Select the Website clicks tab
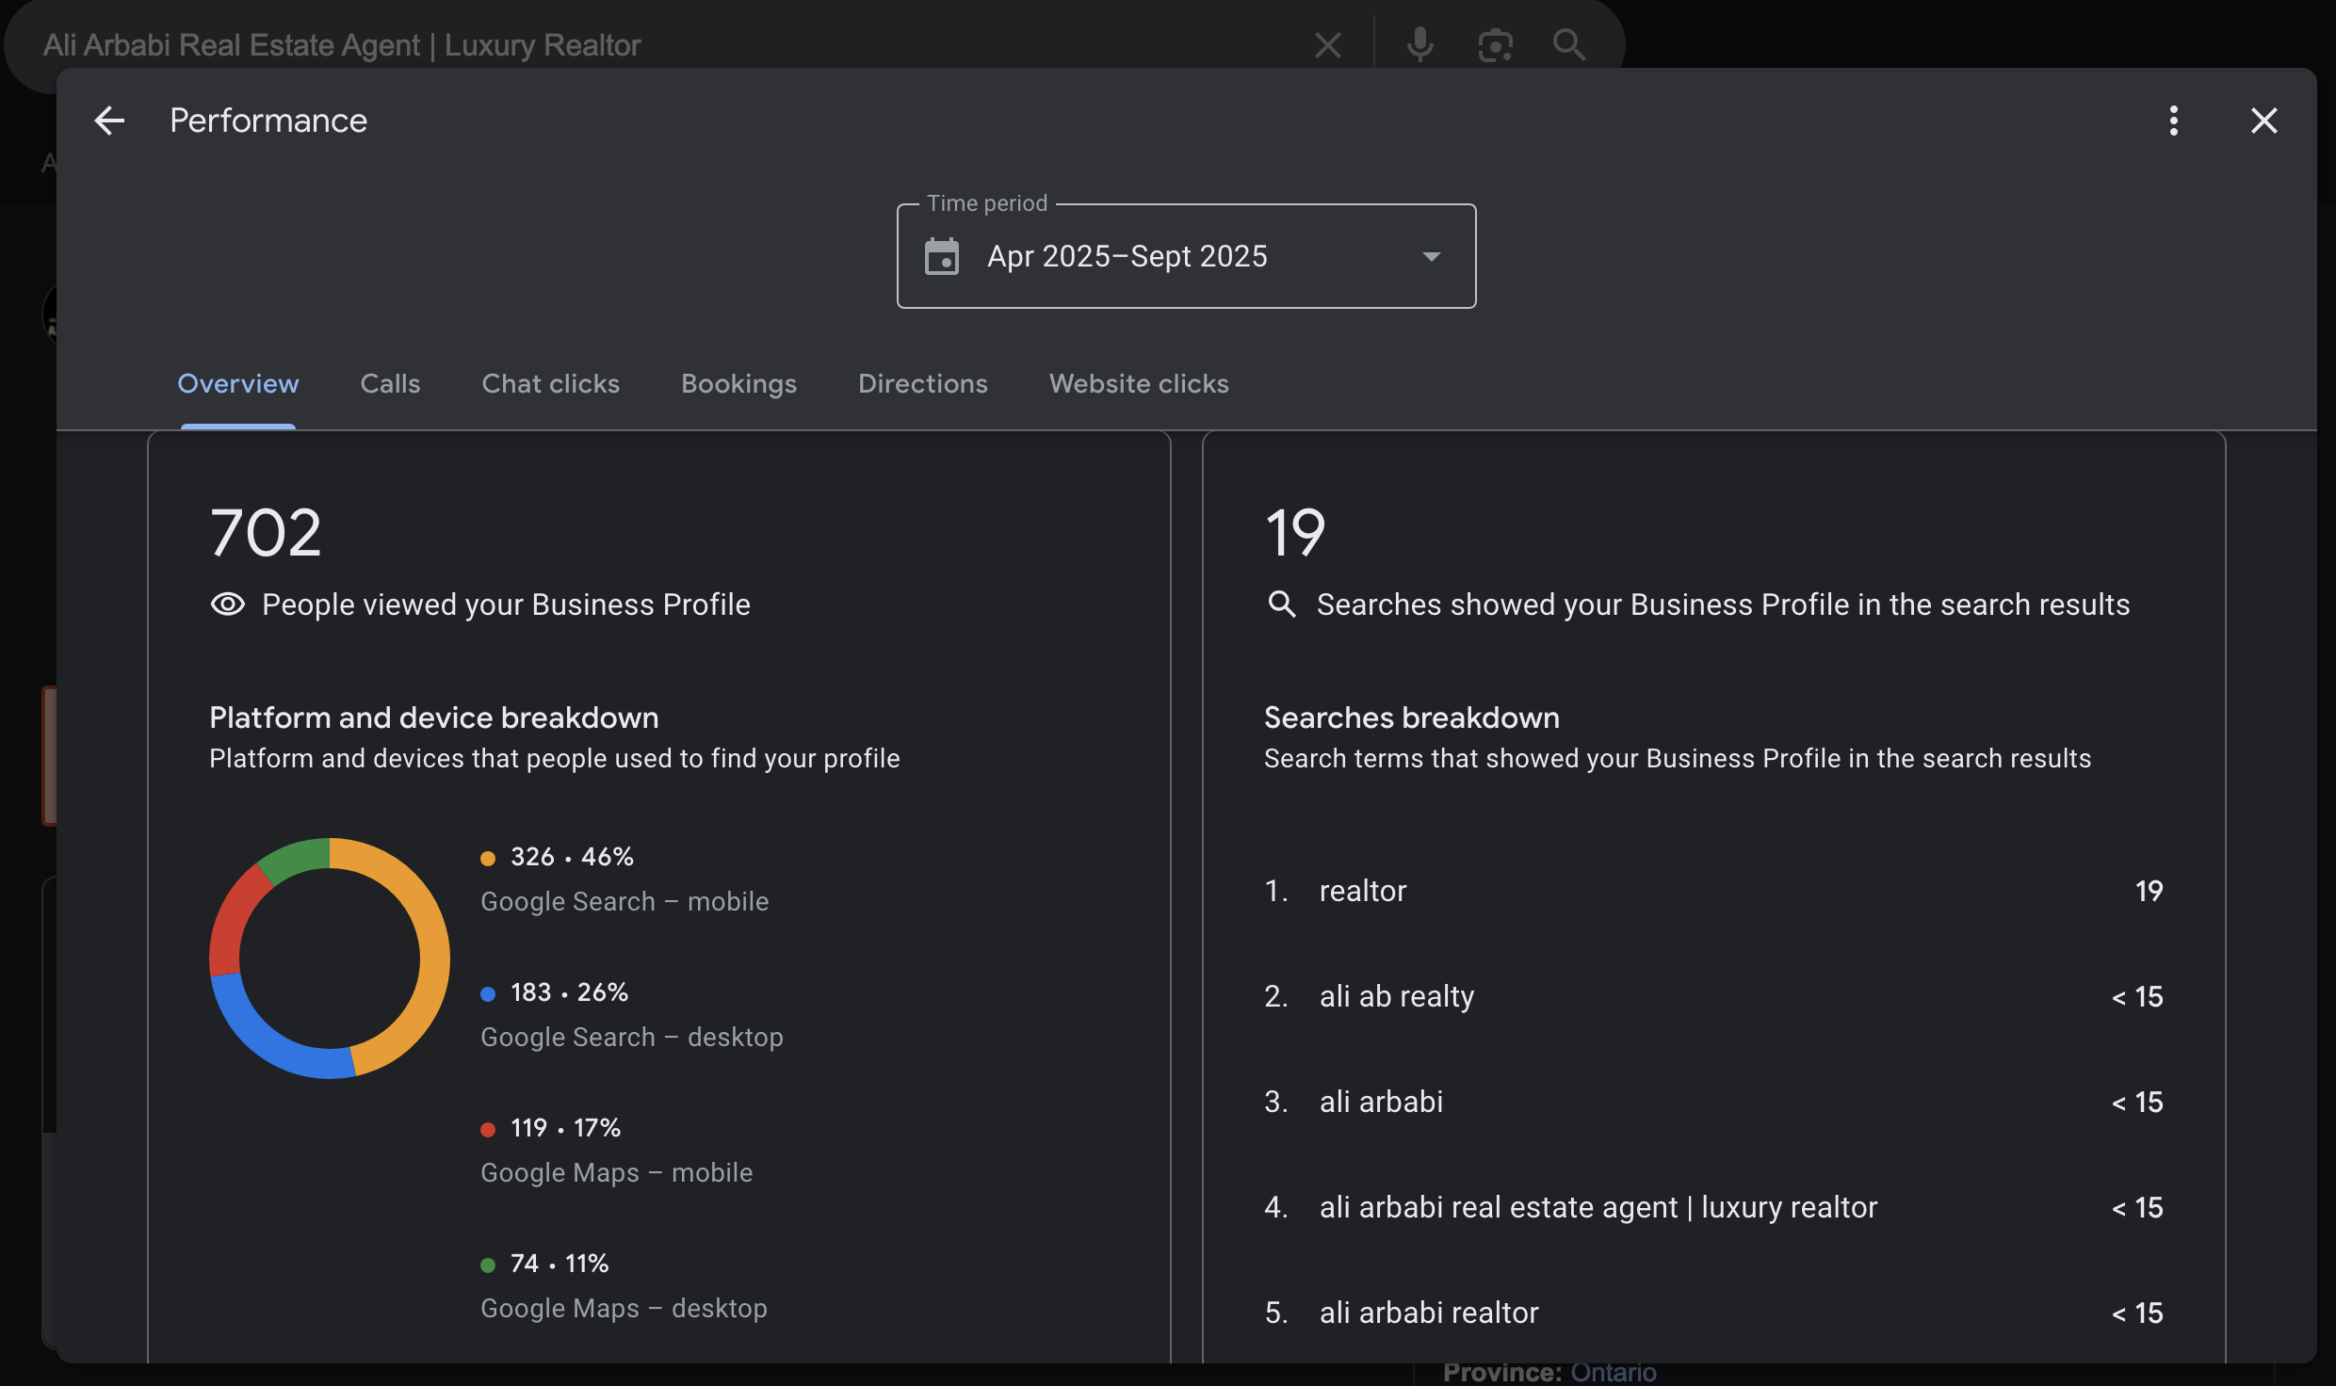The width and height of the screenshot is (2336, 1386). click(x=1139, y=383)
